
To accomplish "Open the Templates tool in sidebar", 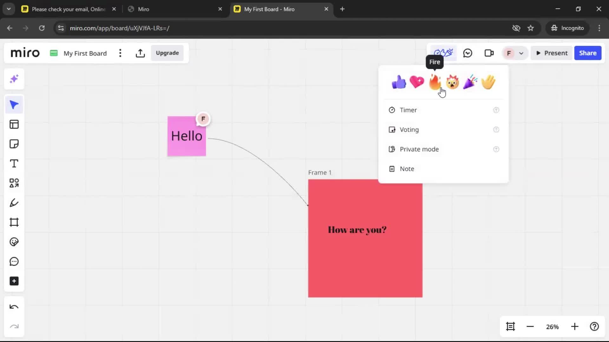I will click(14, 124).
